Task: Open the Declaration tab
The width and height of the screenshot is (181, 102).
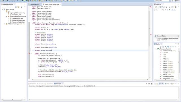Action: pyautogui.click(x=49, y=84)
